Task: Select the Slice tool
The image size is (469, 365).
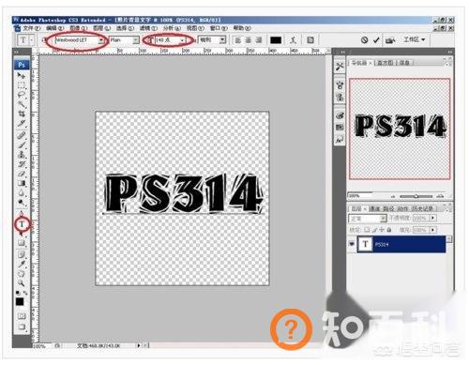Action: pyautogui.click(x=22, y=123)
